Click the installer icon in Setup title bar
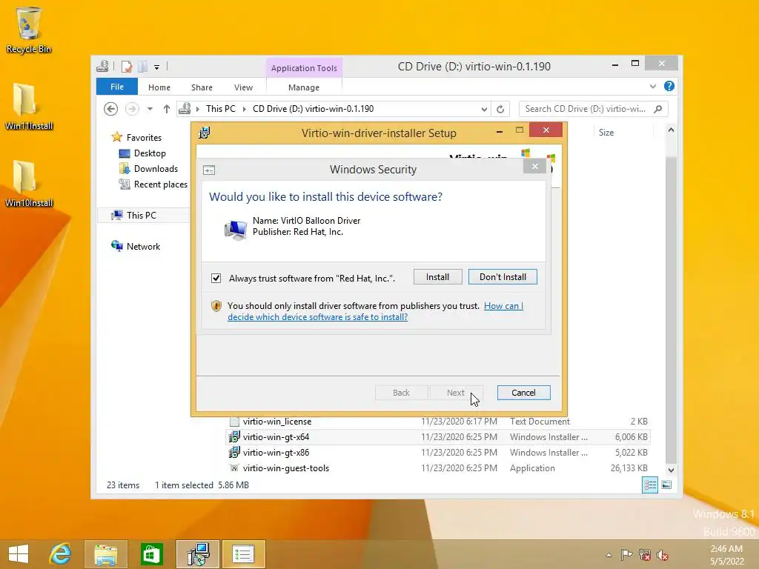The height and width of the screenshot is (569, 759). 205,132
